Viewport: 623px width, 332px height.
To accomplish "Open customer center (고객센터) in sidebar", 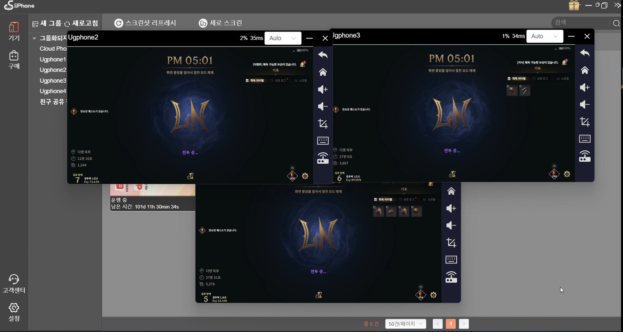I will 14,284.
